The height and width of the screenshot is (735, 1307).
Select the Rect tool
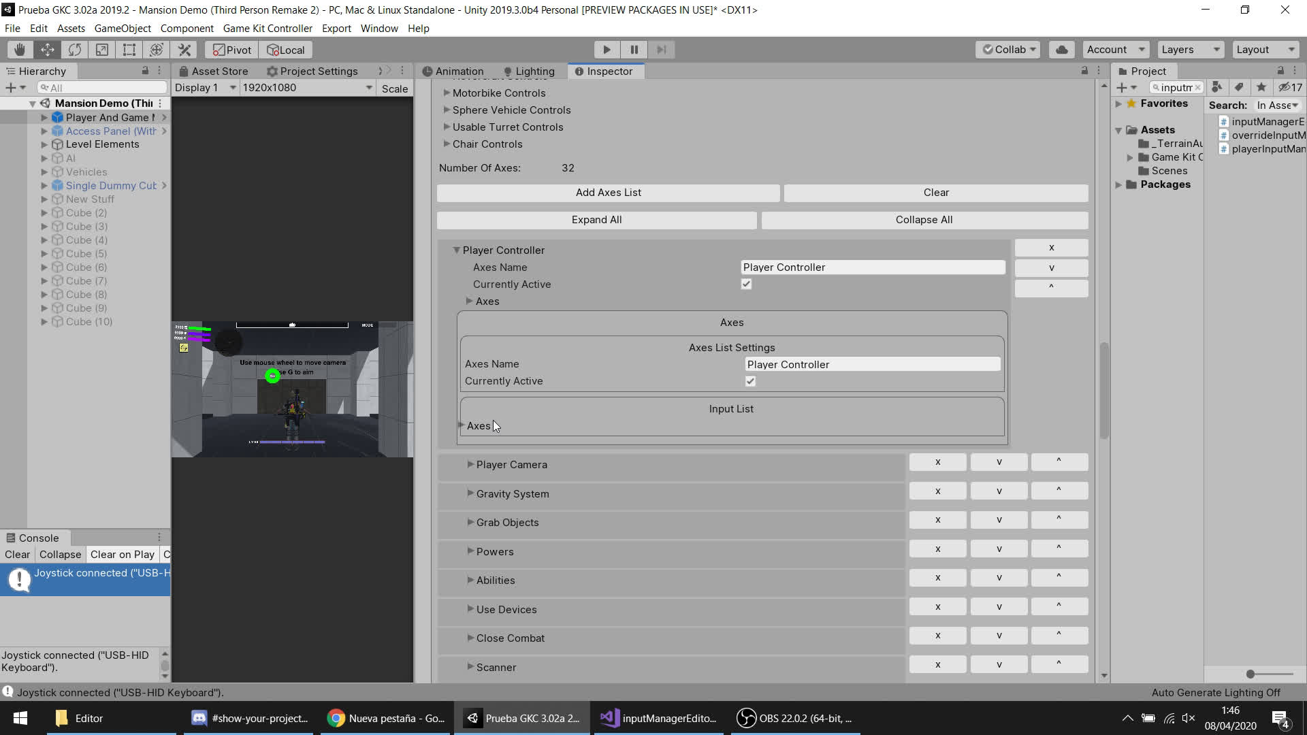(129, 50)
